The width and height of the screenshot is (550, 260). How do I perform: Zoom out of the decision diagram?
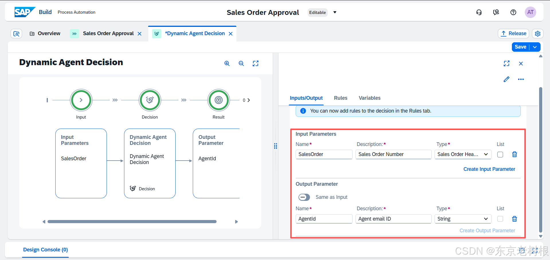tap(241, 63)
